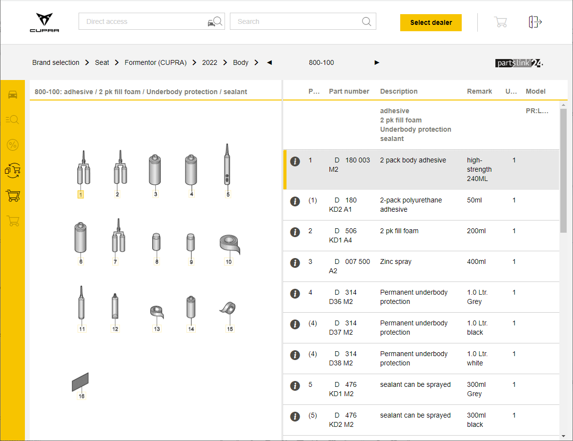Click the Part number column header
The image size is (573, 441).
349,91
